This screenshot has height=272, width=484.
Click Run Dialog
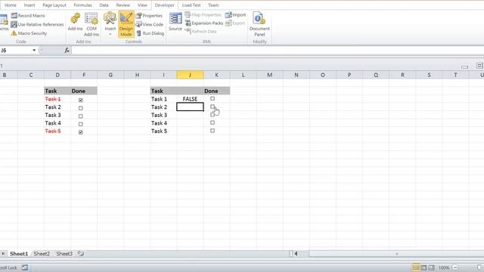point(150,33)
